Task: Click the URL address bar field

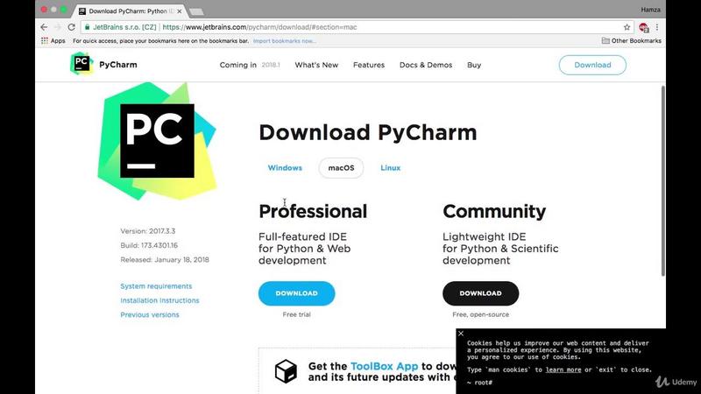Action: (x=358, y=27)
